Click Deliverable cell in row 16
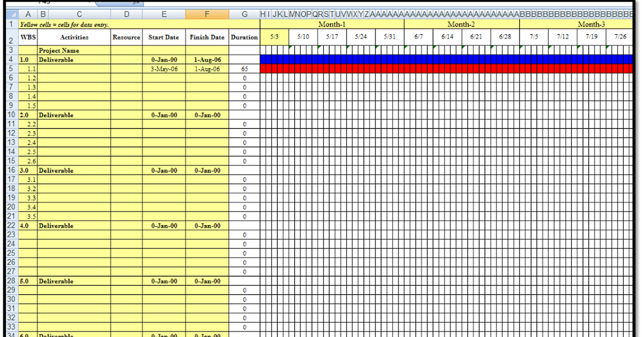This screenshot has width=642, height=337. pyautogui.click(x=74, y=171)
